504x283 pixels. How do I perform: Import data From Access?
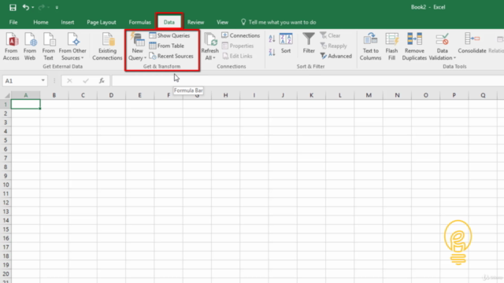(x=11, y=46)
